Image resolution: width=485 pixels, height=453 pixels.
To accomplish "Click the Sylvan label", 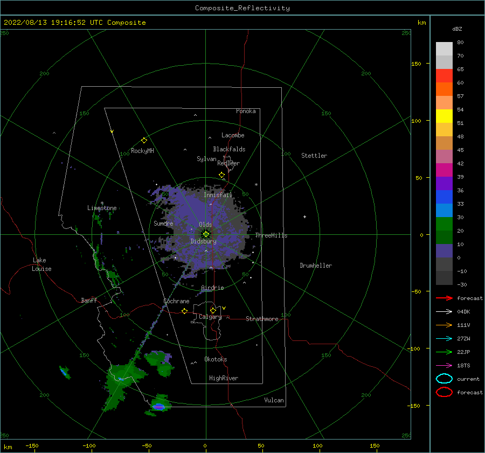I will [x=206, y=159].
